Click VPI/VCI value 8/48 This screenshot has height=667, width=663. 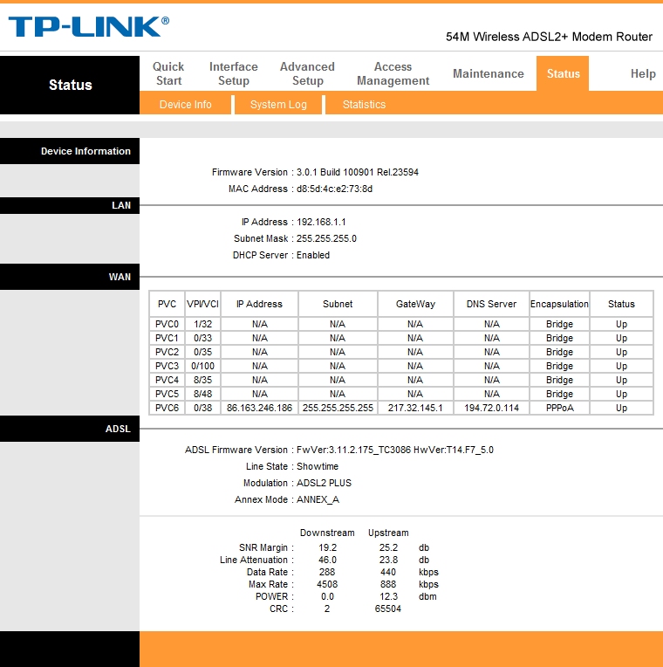coord(202,394)
